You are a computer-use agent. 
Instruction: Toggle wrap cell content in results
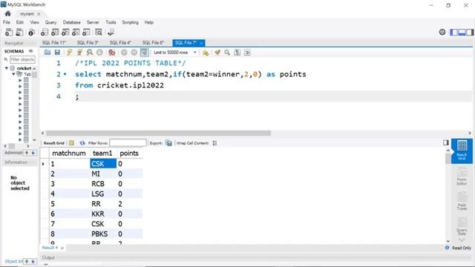tap(214, 143)
